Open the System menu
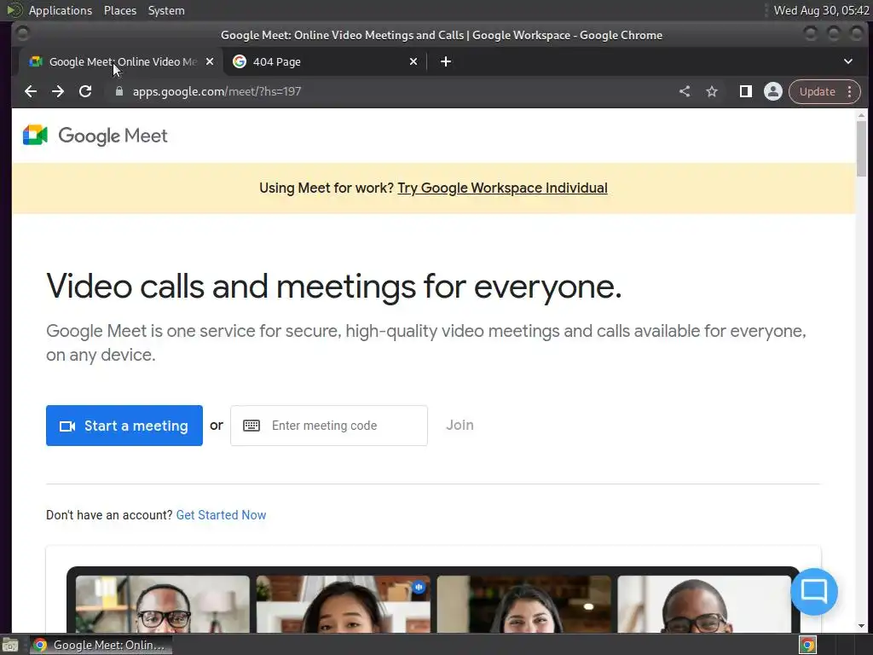The width and height of the screenshot is (873, 655). pos(166,10)
